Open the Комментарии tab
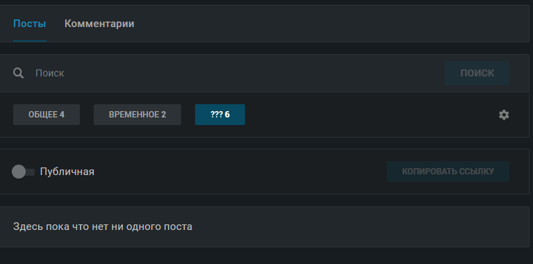 click(99, 24)
